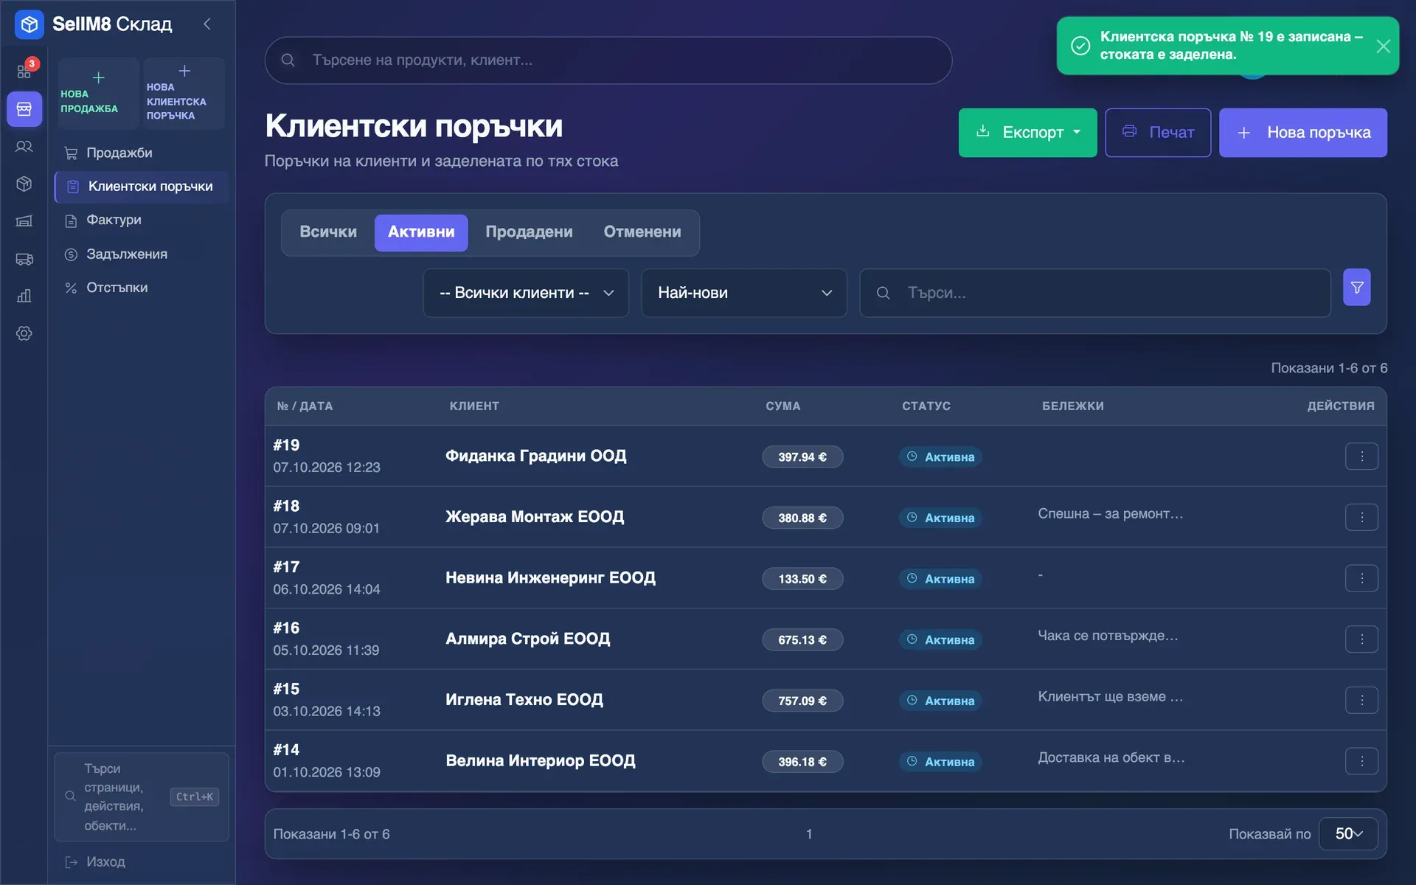Open the settings gear icon in rail
This screenshot has height=885, width=1416.
pyautogui.click(x=24, y=333)
